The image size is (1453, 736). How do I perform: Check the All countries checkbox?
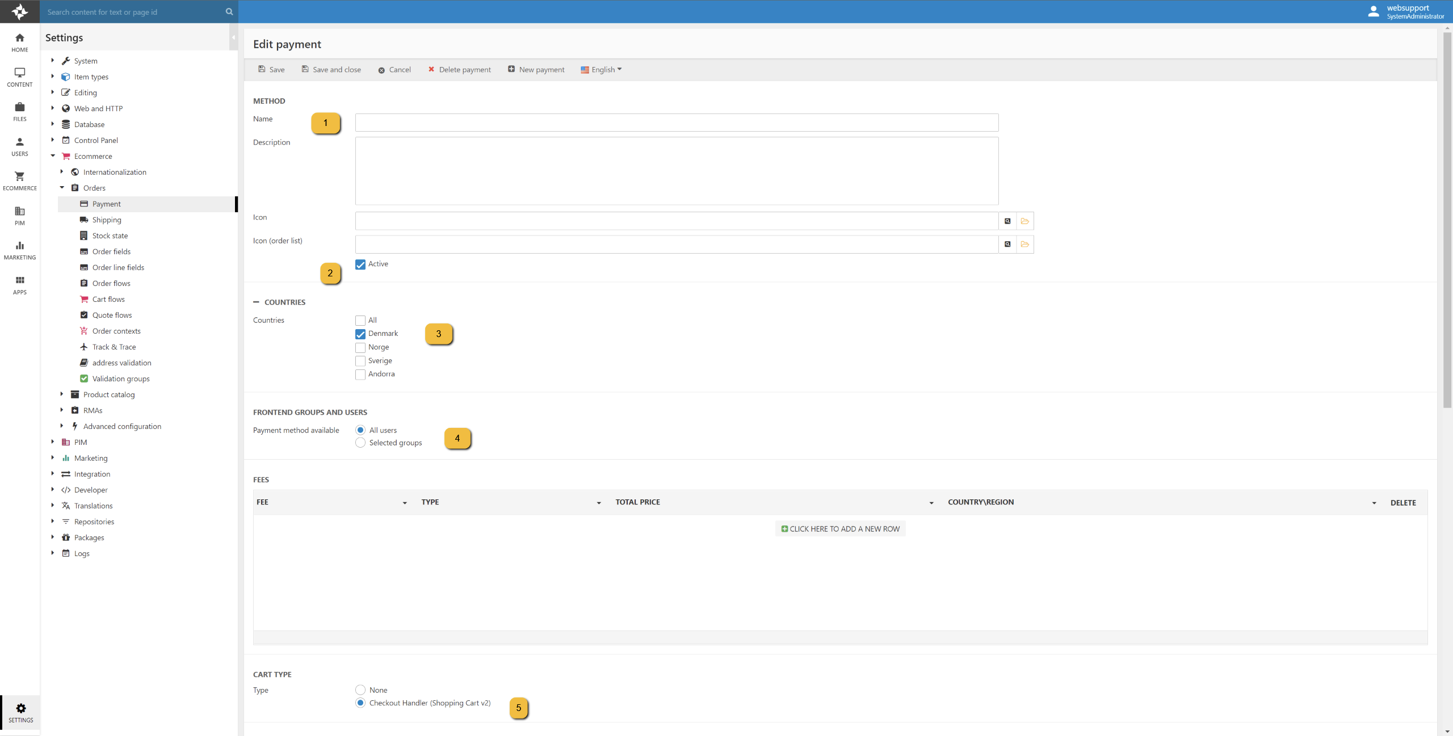pos(359,320)
